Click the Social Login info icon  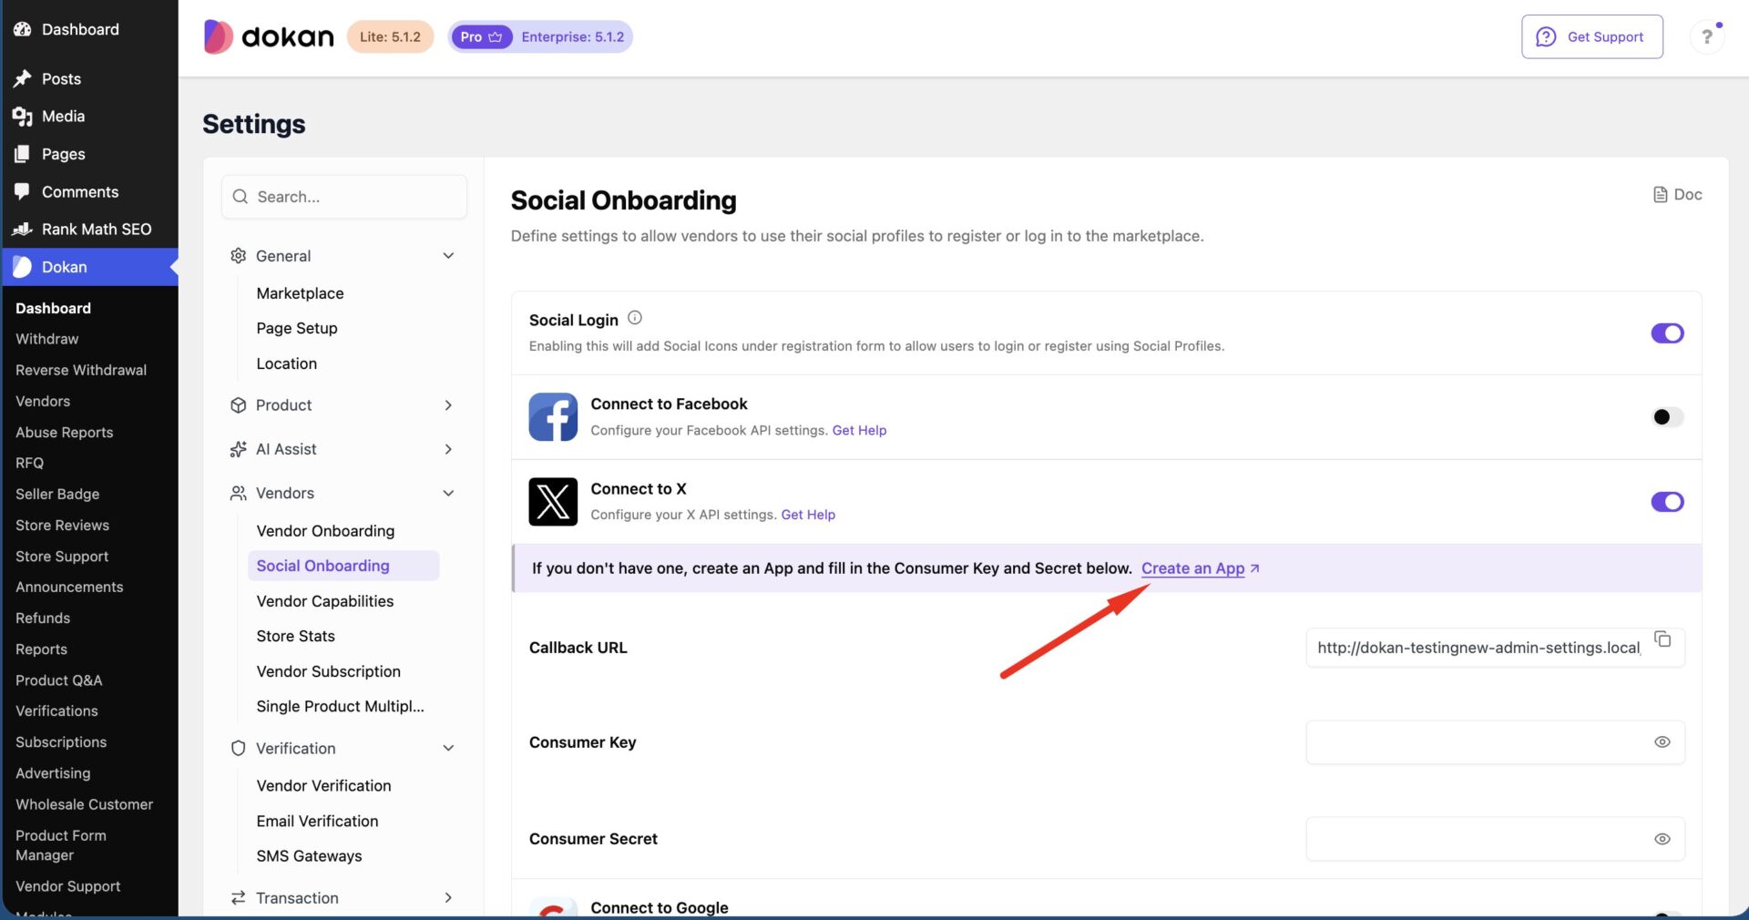[635, 318]
